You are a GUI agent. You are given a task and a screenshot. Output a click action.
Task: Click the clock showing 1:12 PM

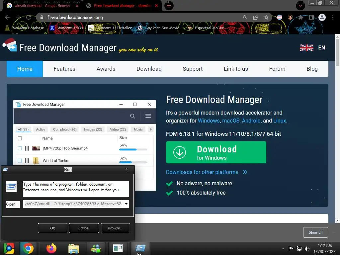coord(325,246)
